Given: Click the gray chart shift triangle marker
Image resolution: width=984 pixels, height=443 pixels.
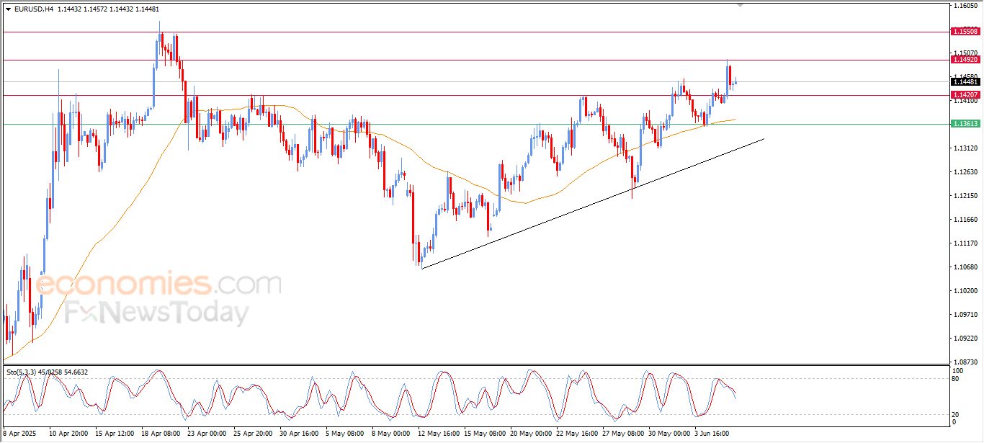Looking at the screenshot, I should [x=740, y=6].
